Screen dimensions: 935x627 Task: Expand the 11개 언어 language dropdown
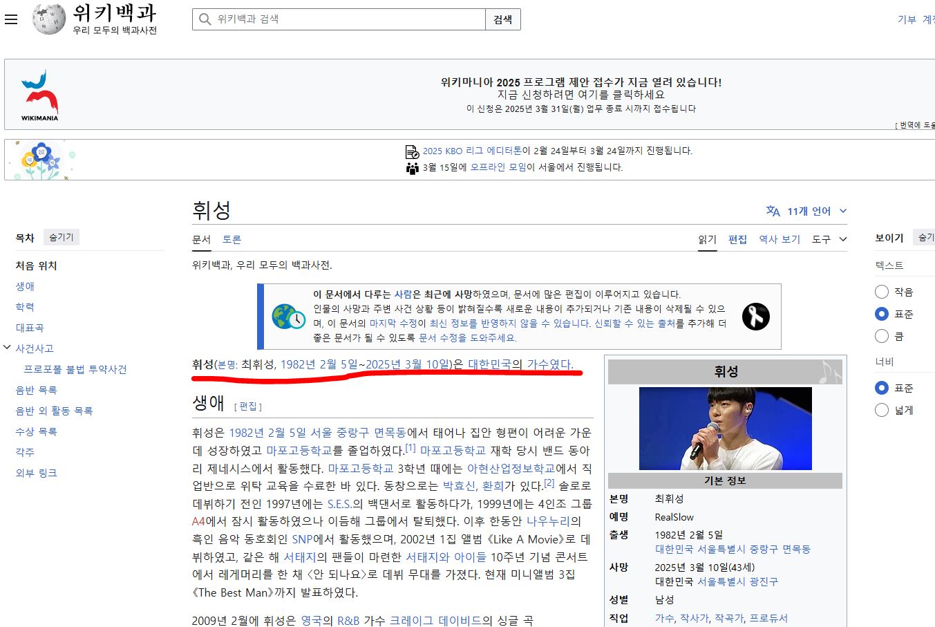tap(806, 212)
